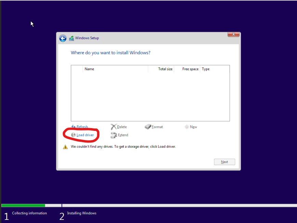Open the Load driver link
The image size is (297, 223).
tap(85, 135)
